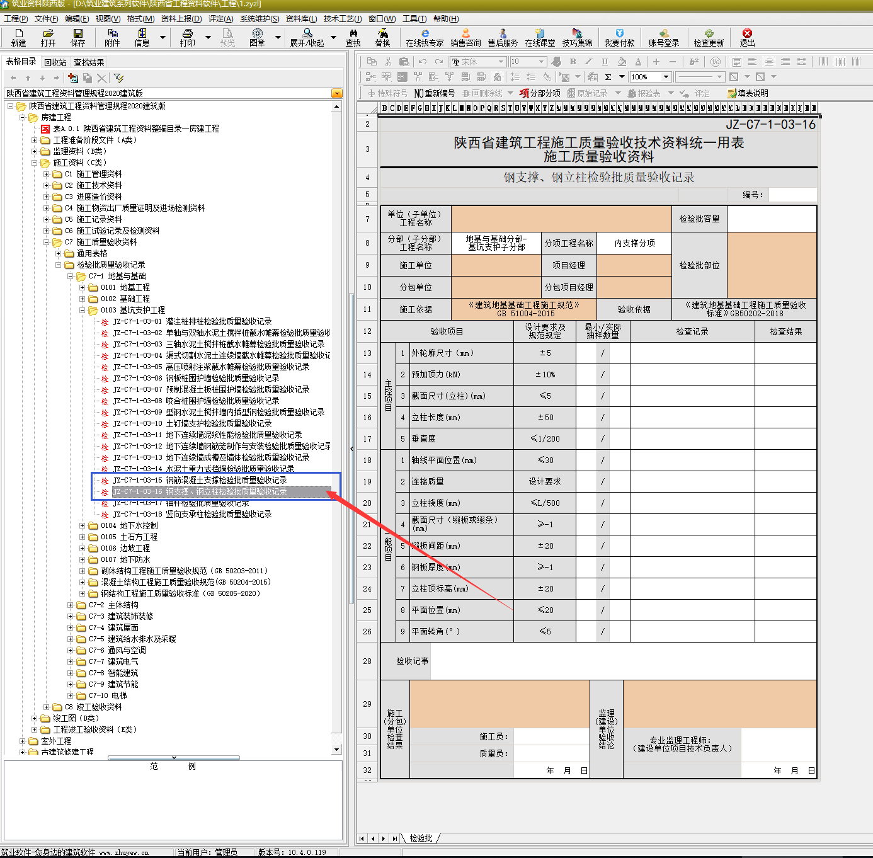Click the 展开/收起 expand-collapse icon

click(307, 37)
